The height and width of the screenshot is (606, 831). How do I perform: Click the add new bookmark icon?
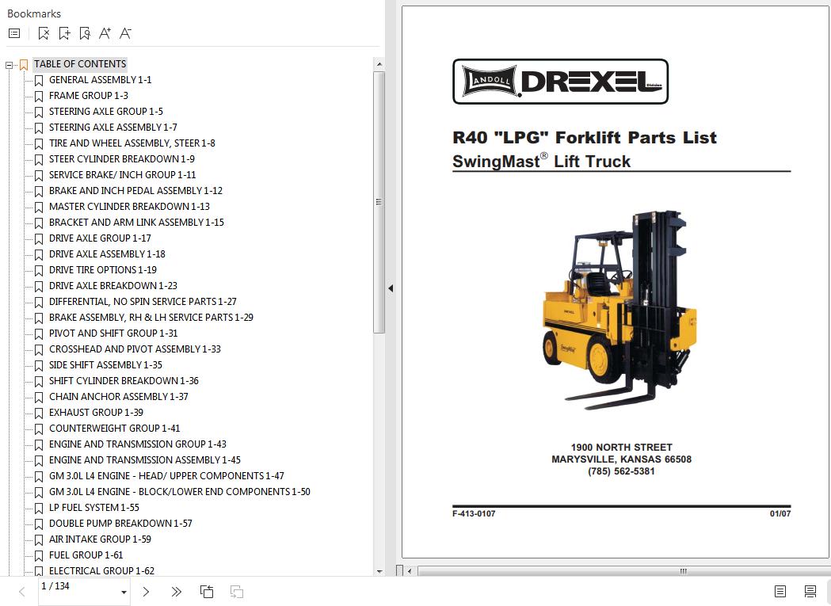(x=65, y=33)
